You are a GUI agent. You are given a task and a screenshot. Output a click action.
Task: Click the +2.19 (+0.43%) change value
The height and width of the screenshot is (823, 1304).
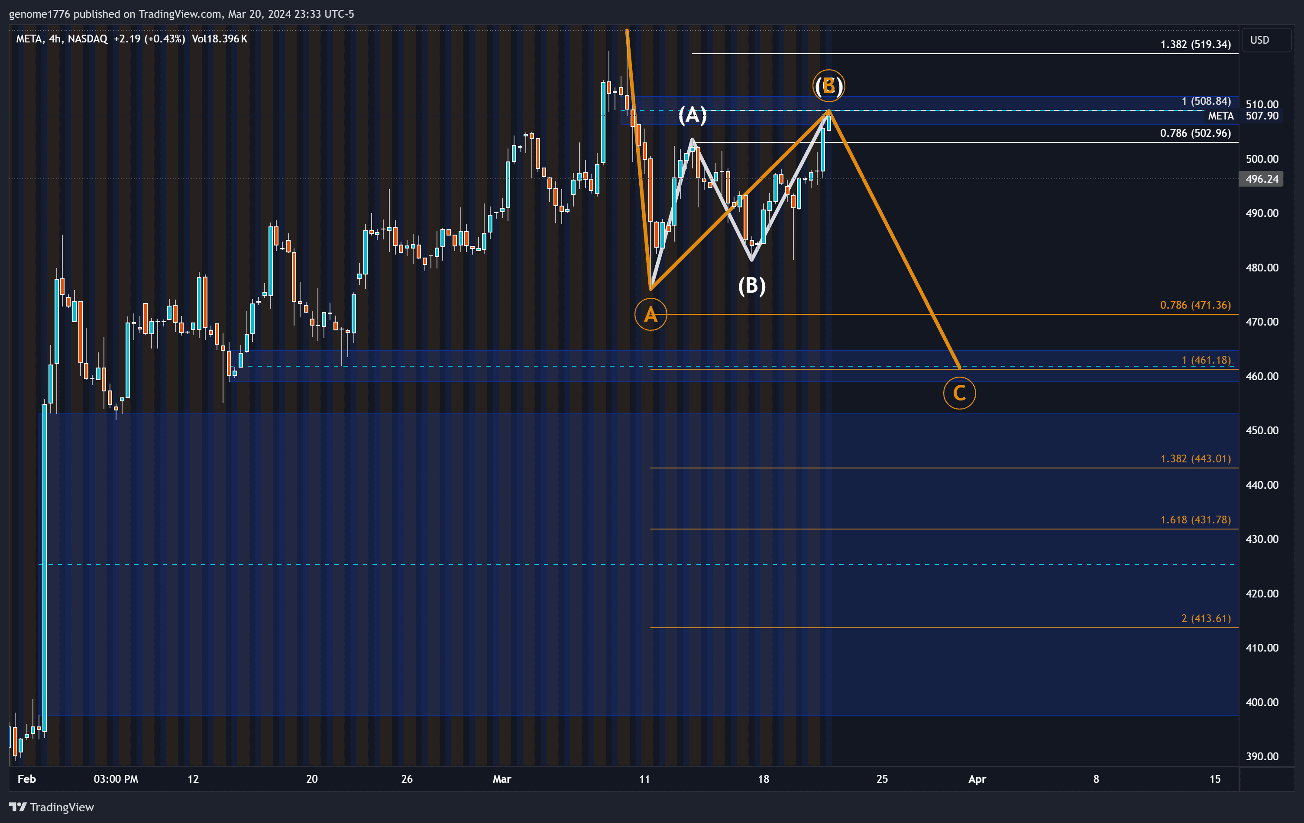pyautogui.click(x=149, y=39)
